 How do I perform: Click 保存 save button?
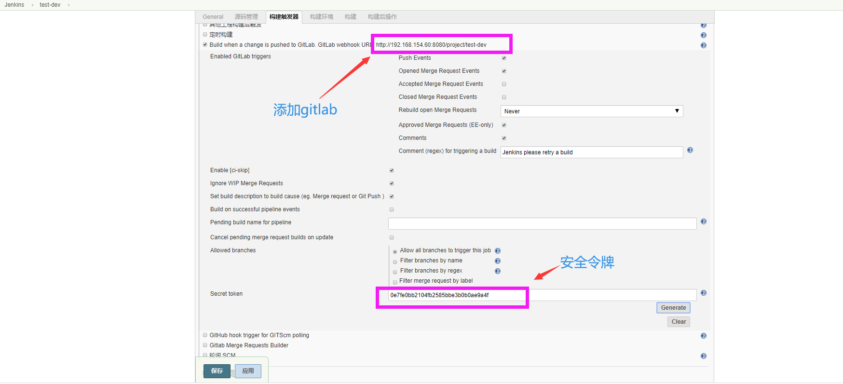[x=217, y=371]
